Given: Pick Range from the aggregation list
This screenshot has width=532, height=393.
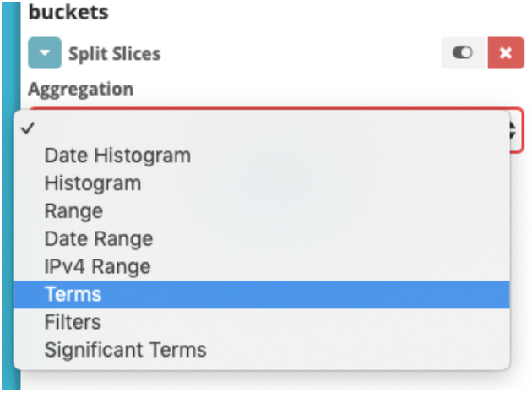Looking at the screenshot, I should coord(73,211).
